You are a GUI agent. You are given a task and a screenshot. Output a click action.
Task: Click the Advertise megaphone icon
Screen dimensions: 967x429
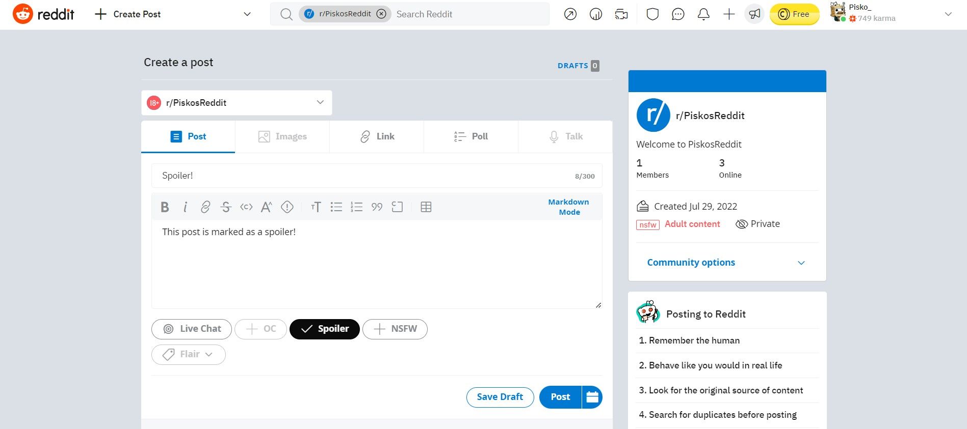point(754,14)
